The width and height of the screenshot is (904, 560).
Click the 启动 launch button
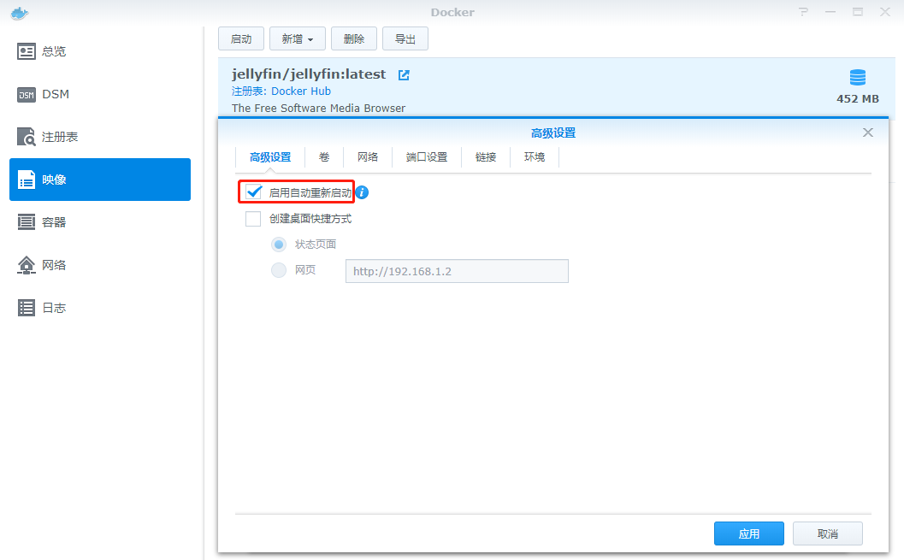(x=241, y=38)
